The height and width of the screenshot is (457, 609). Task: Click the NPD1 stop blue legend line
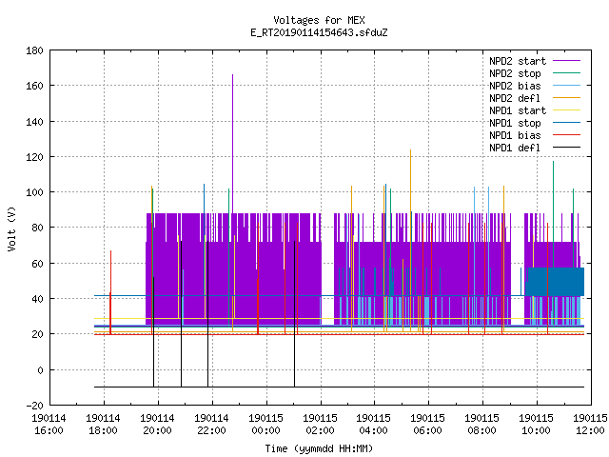[x=566, y=123]
